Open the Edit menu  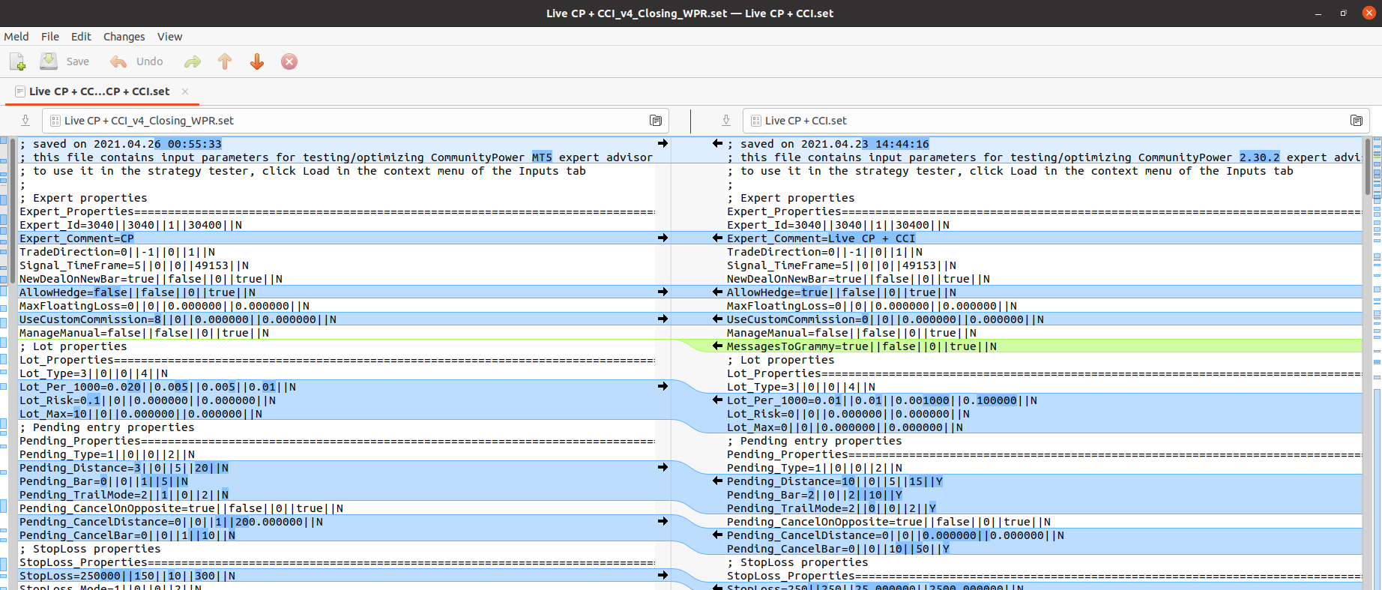(x=81, y=37)
